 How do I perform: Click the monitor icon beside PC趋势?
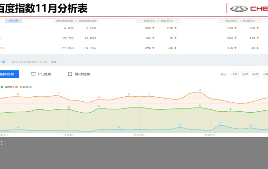click(x=33, y=74)
